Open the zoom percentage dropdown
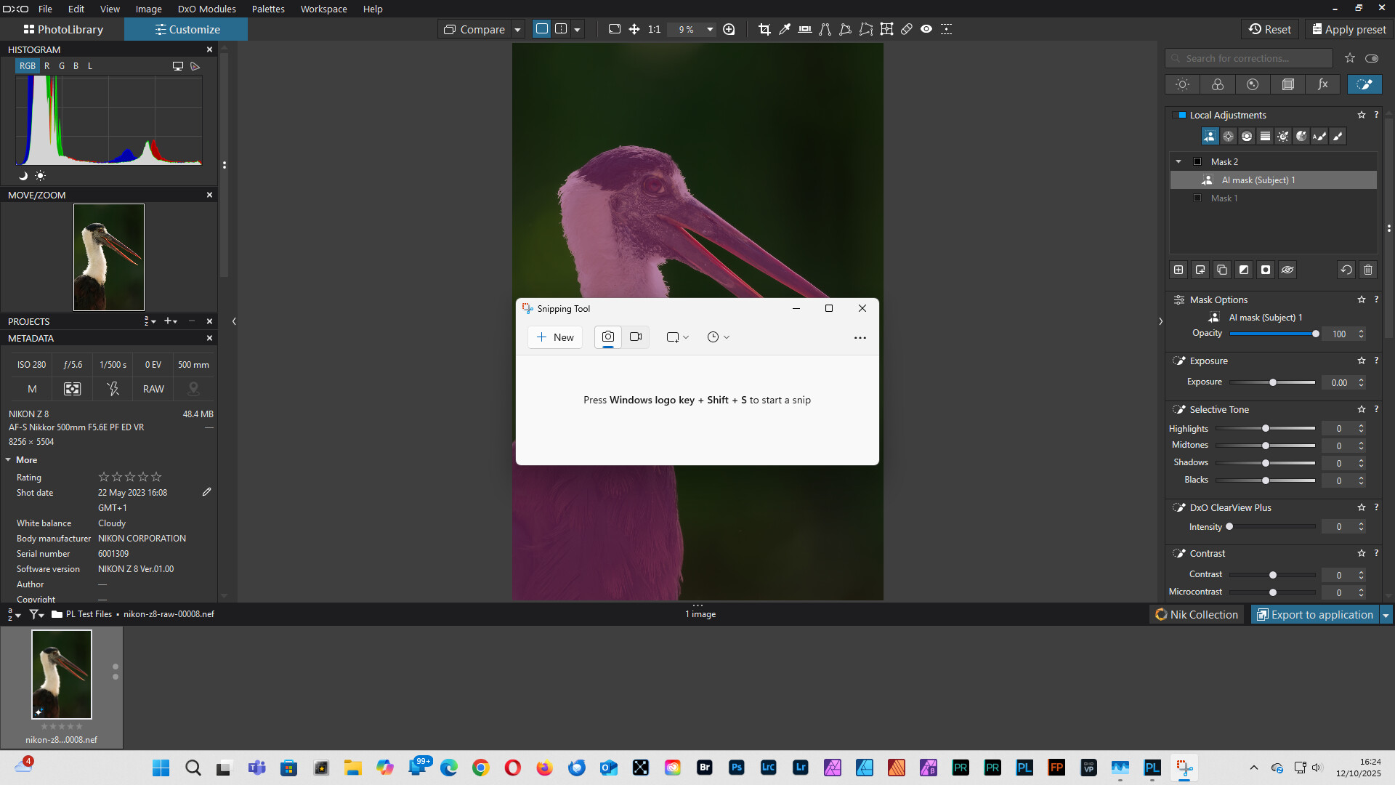Image resolution: width=1395 pixels, height=785 pixels. 710,29
